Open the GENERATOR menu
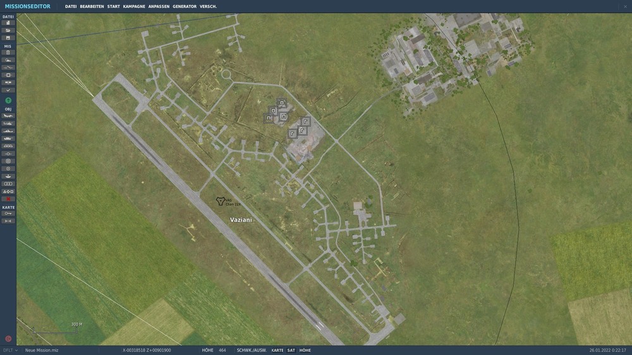The image size is (632, 355). pos(185,6)
